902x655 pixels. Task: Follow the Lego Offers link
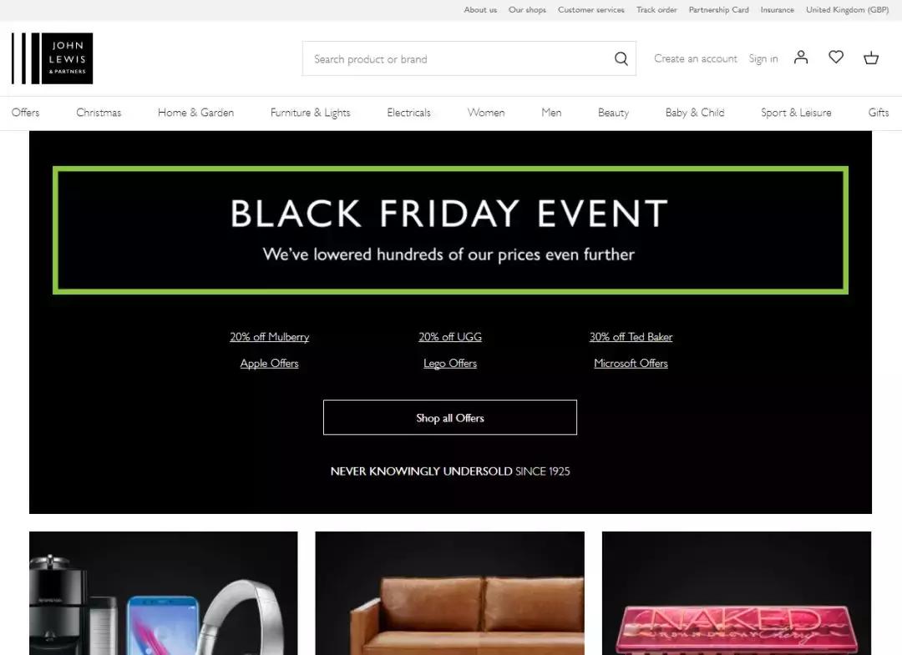[450, 363]
